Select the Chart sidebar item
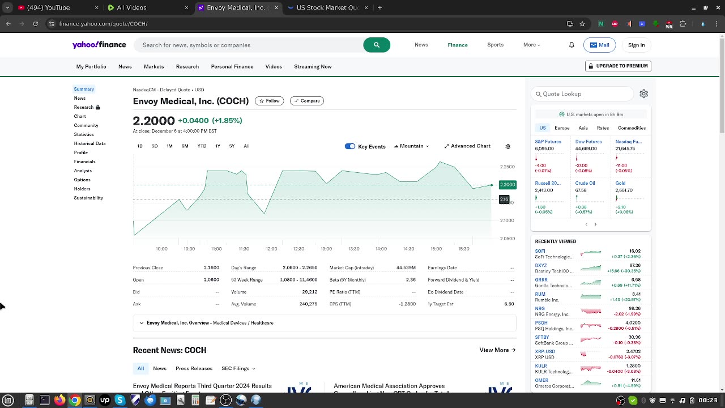This screenshot has height=408, width=725. click(80, 116)
